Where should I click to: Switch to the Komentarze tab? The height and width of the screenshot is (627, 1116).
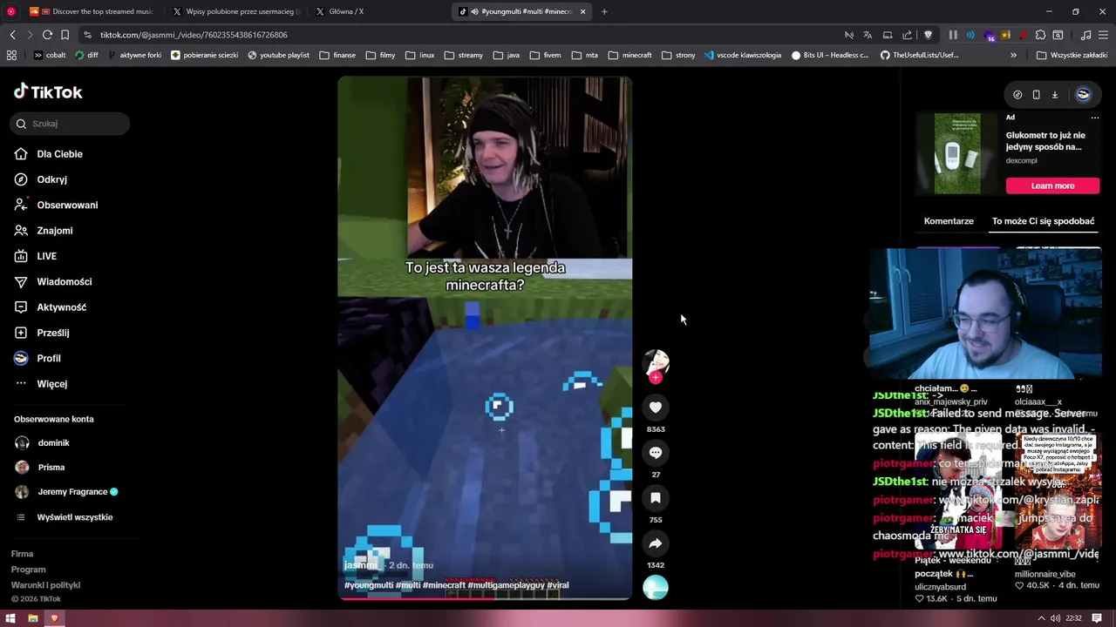949,221
